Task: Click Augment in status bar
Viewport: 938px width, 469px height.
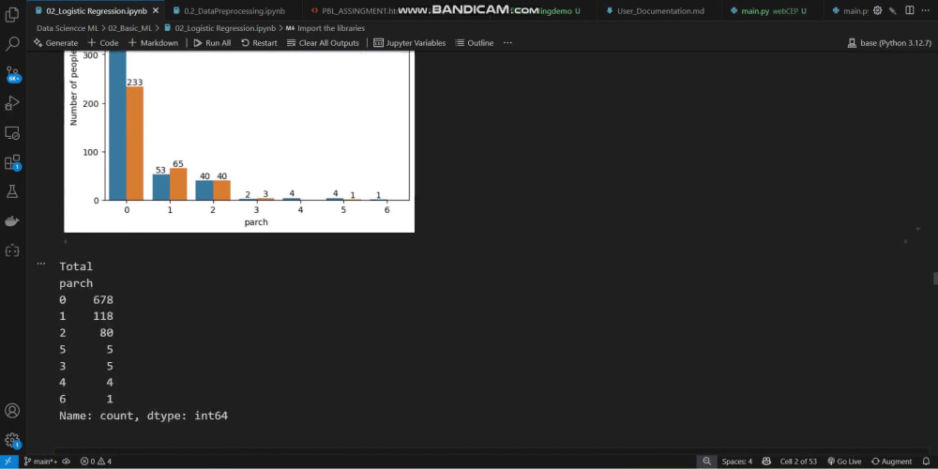Action: pos(892,461)
